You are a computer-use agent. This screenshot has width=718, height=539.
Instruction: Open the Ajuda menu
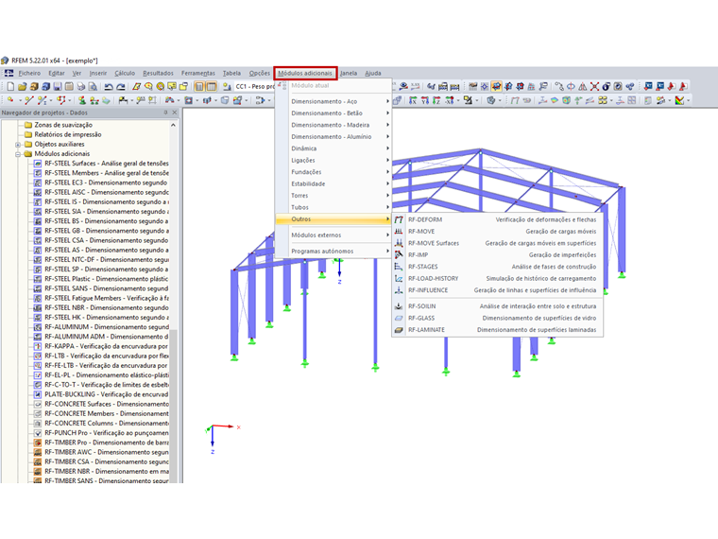click(373, 74)
